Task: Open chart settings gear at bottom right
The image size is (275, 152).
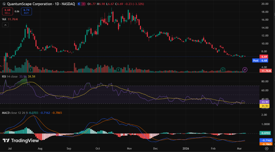Action: 266,148
